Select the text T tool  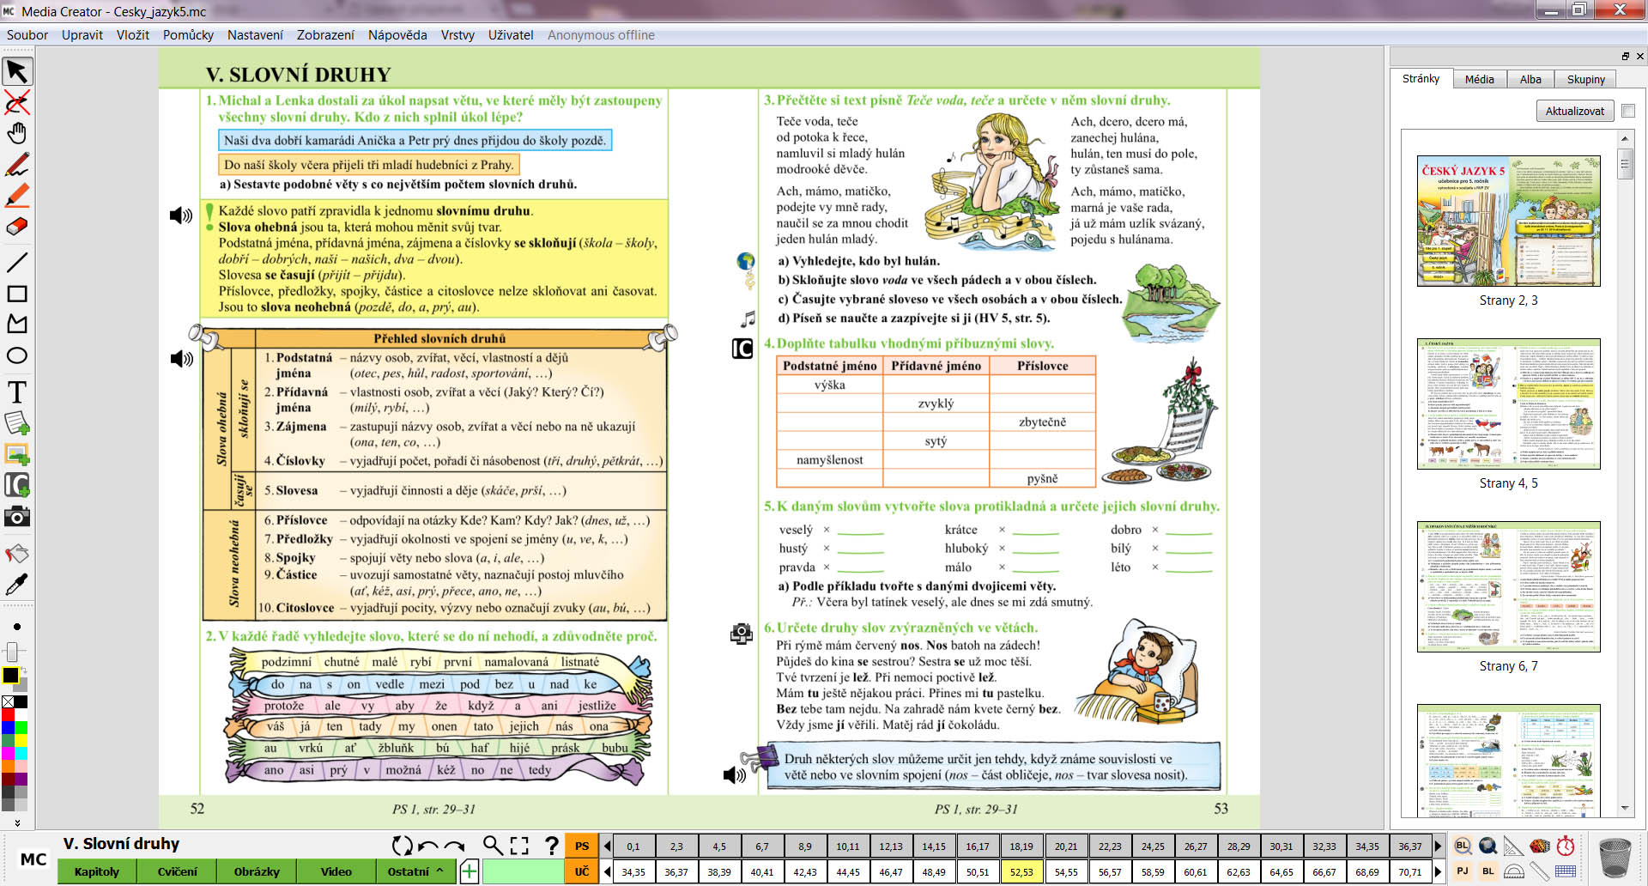coord(17,391)
